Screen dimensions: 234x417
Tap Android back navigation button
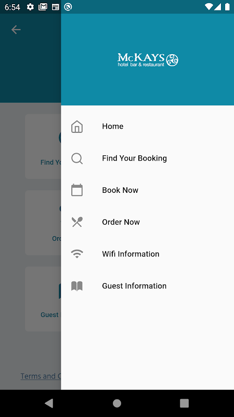click(49, 403)
